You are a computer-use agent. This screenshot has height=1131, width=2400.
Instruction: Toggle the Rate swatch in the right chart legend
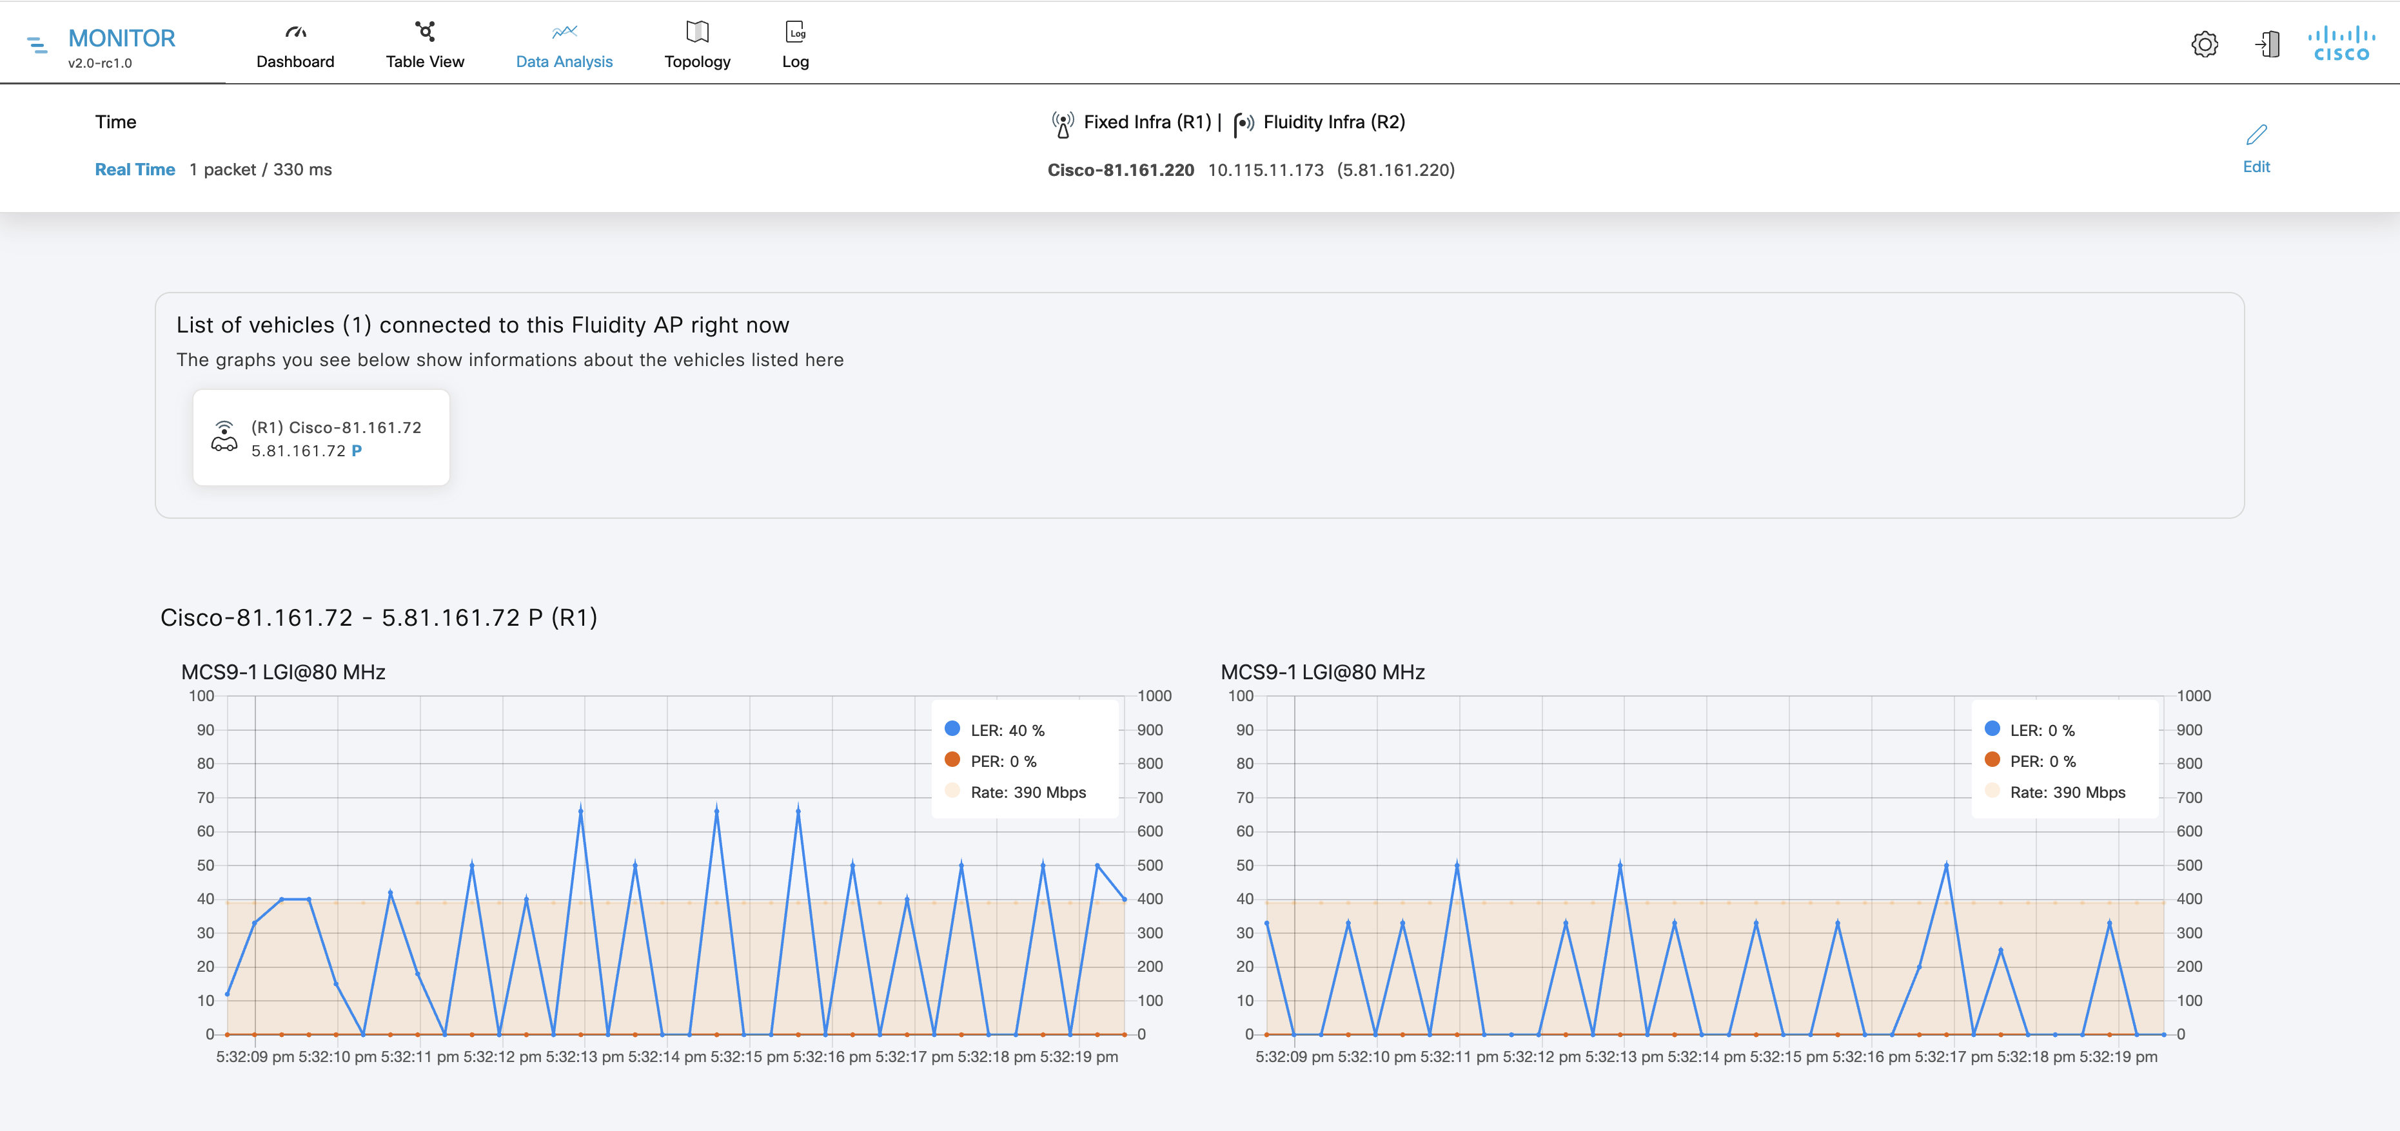pyautogui.click(x=1992, y=790)
